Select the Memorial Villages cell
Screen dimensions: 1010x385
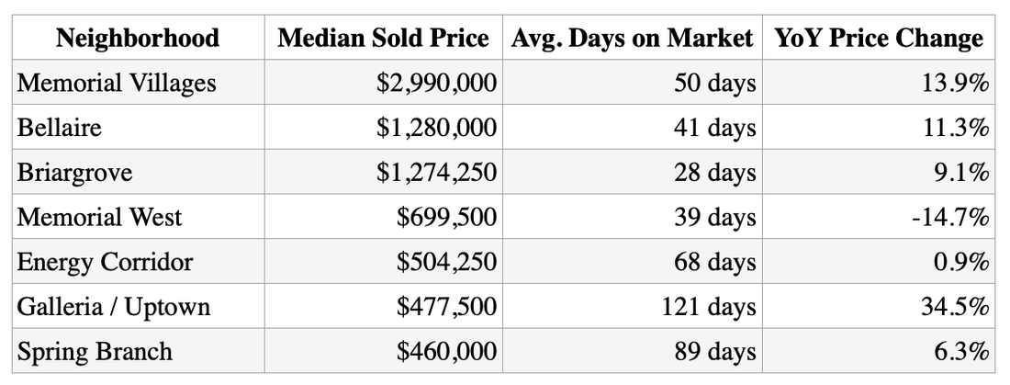coord(138,83)
